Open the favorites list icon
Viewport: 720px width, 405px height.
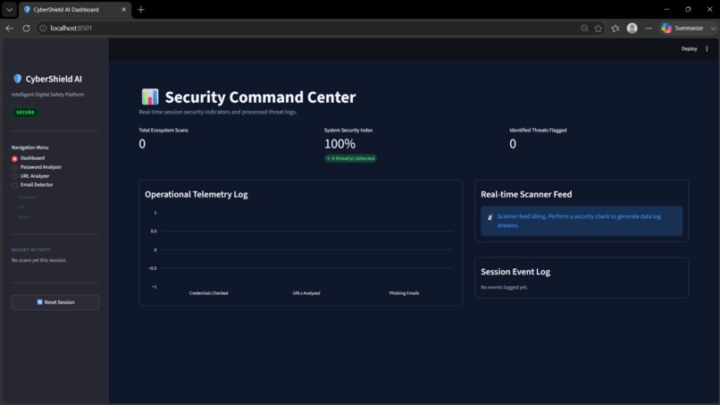615,28
